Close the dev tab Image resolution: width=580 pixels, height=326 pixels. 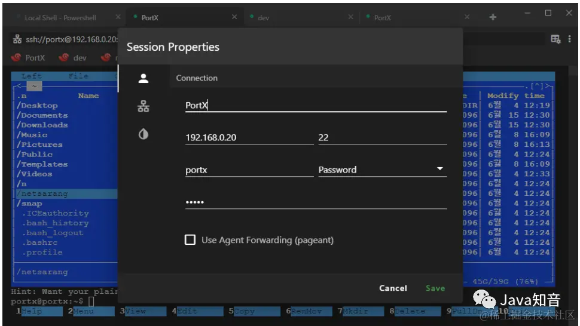350,17
